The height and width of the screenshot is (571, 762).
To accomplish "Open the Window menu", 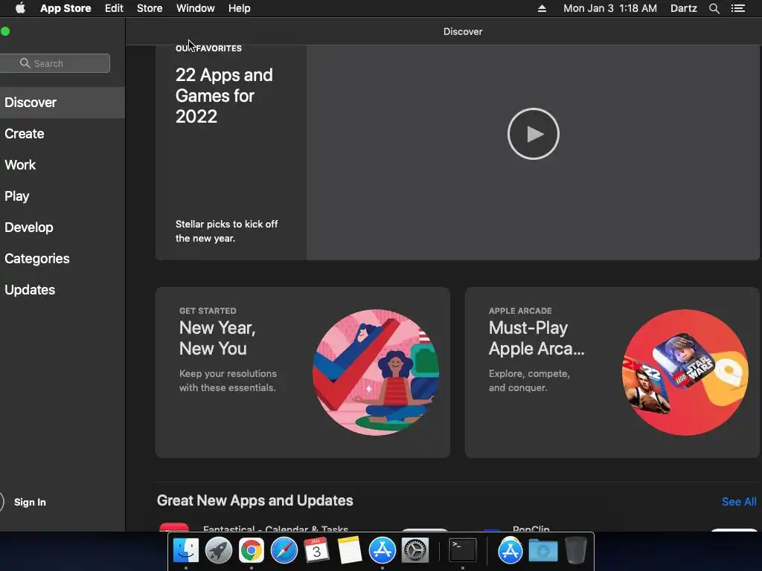I will tap(196, 8).
